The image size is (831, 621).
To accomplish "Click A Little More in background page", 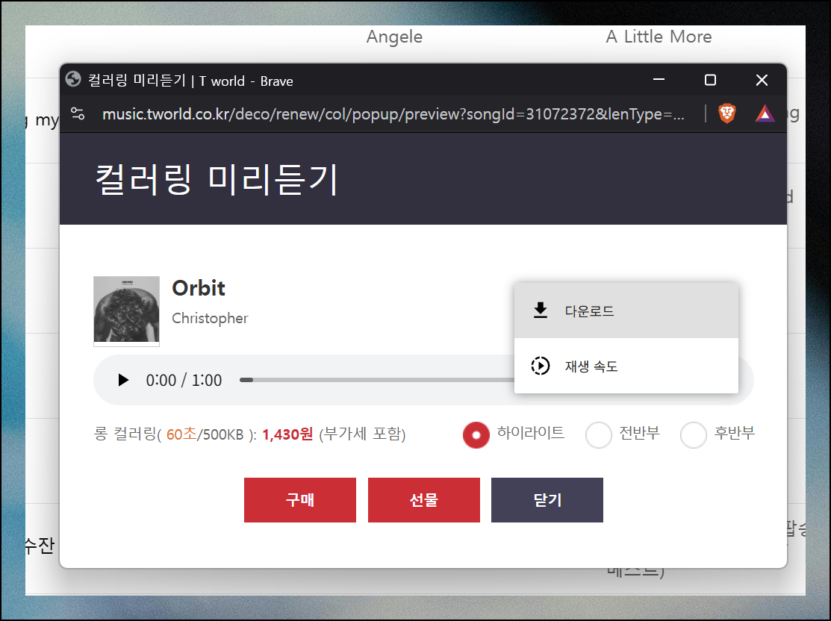I will [659, 37].
